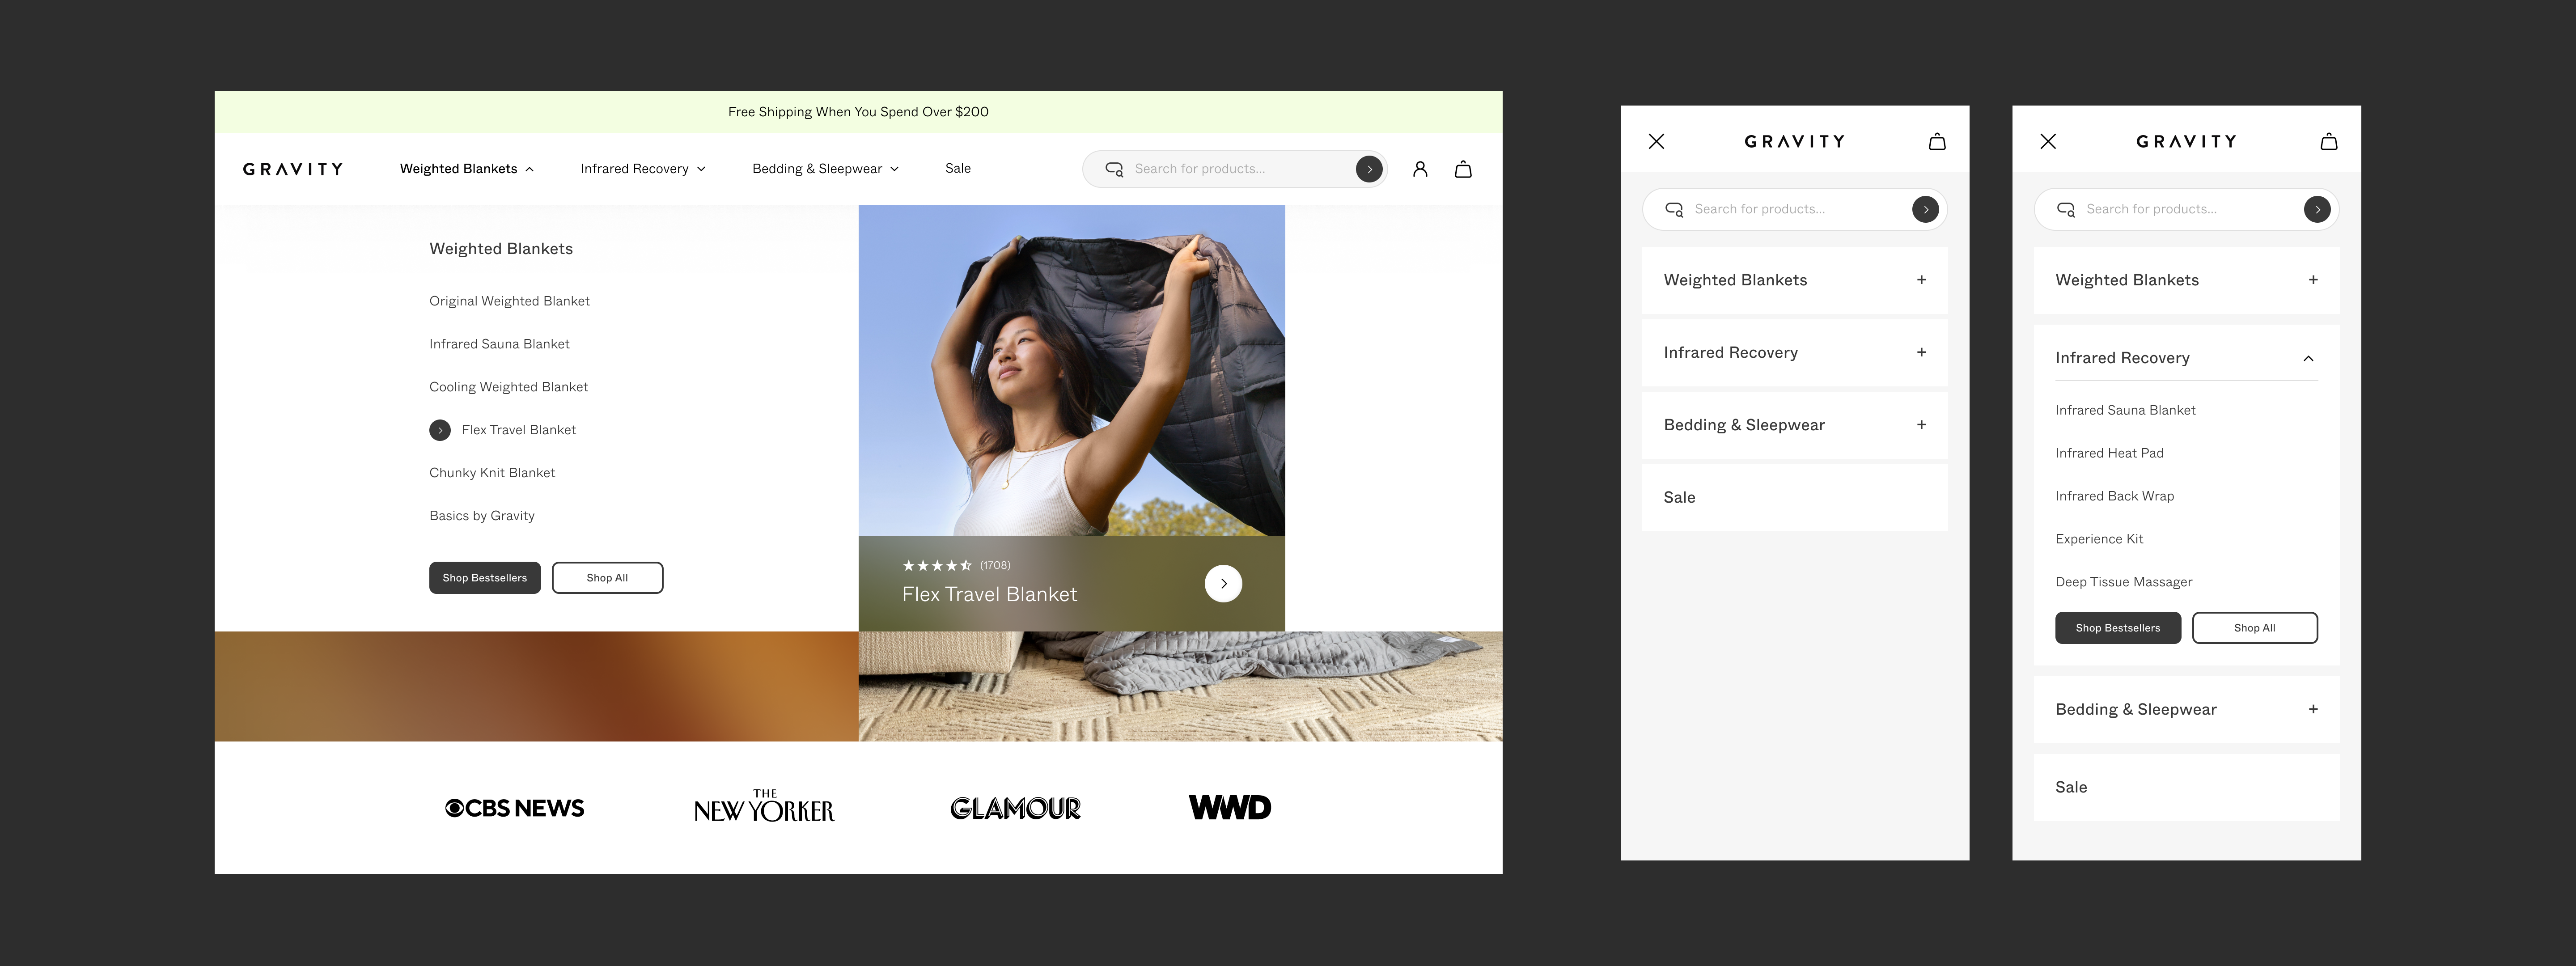This screenshot has height=966, width=2576.
Task: Click the arrow bullet beside Flex Travel Blanket
Action: click(440, 430)
